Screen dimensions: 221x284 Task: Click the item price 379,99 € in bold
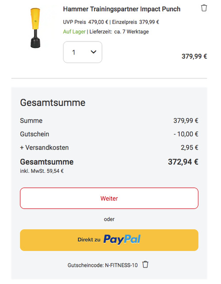click(x=194, y=56)
